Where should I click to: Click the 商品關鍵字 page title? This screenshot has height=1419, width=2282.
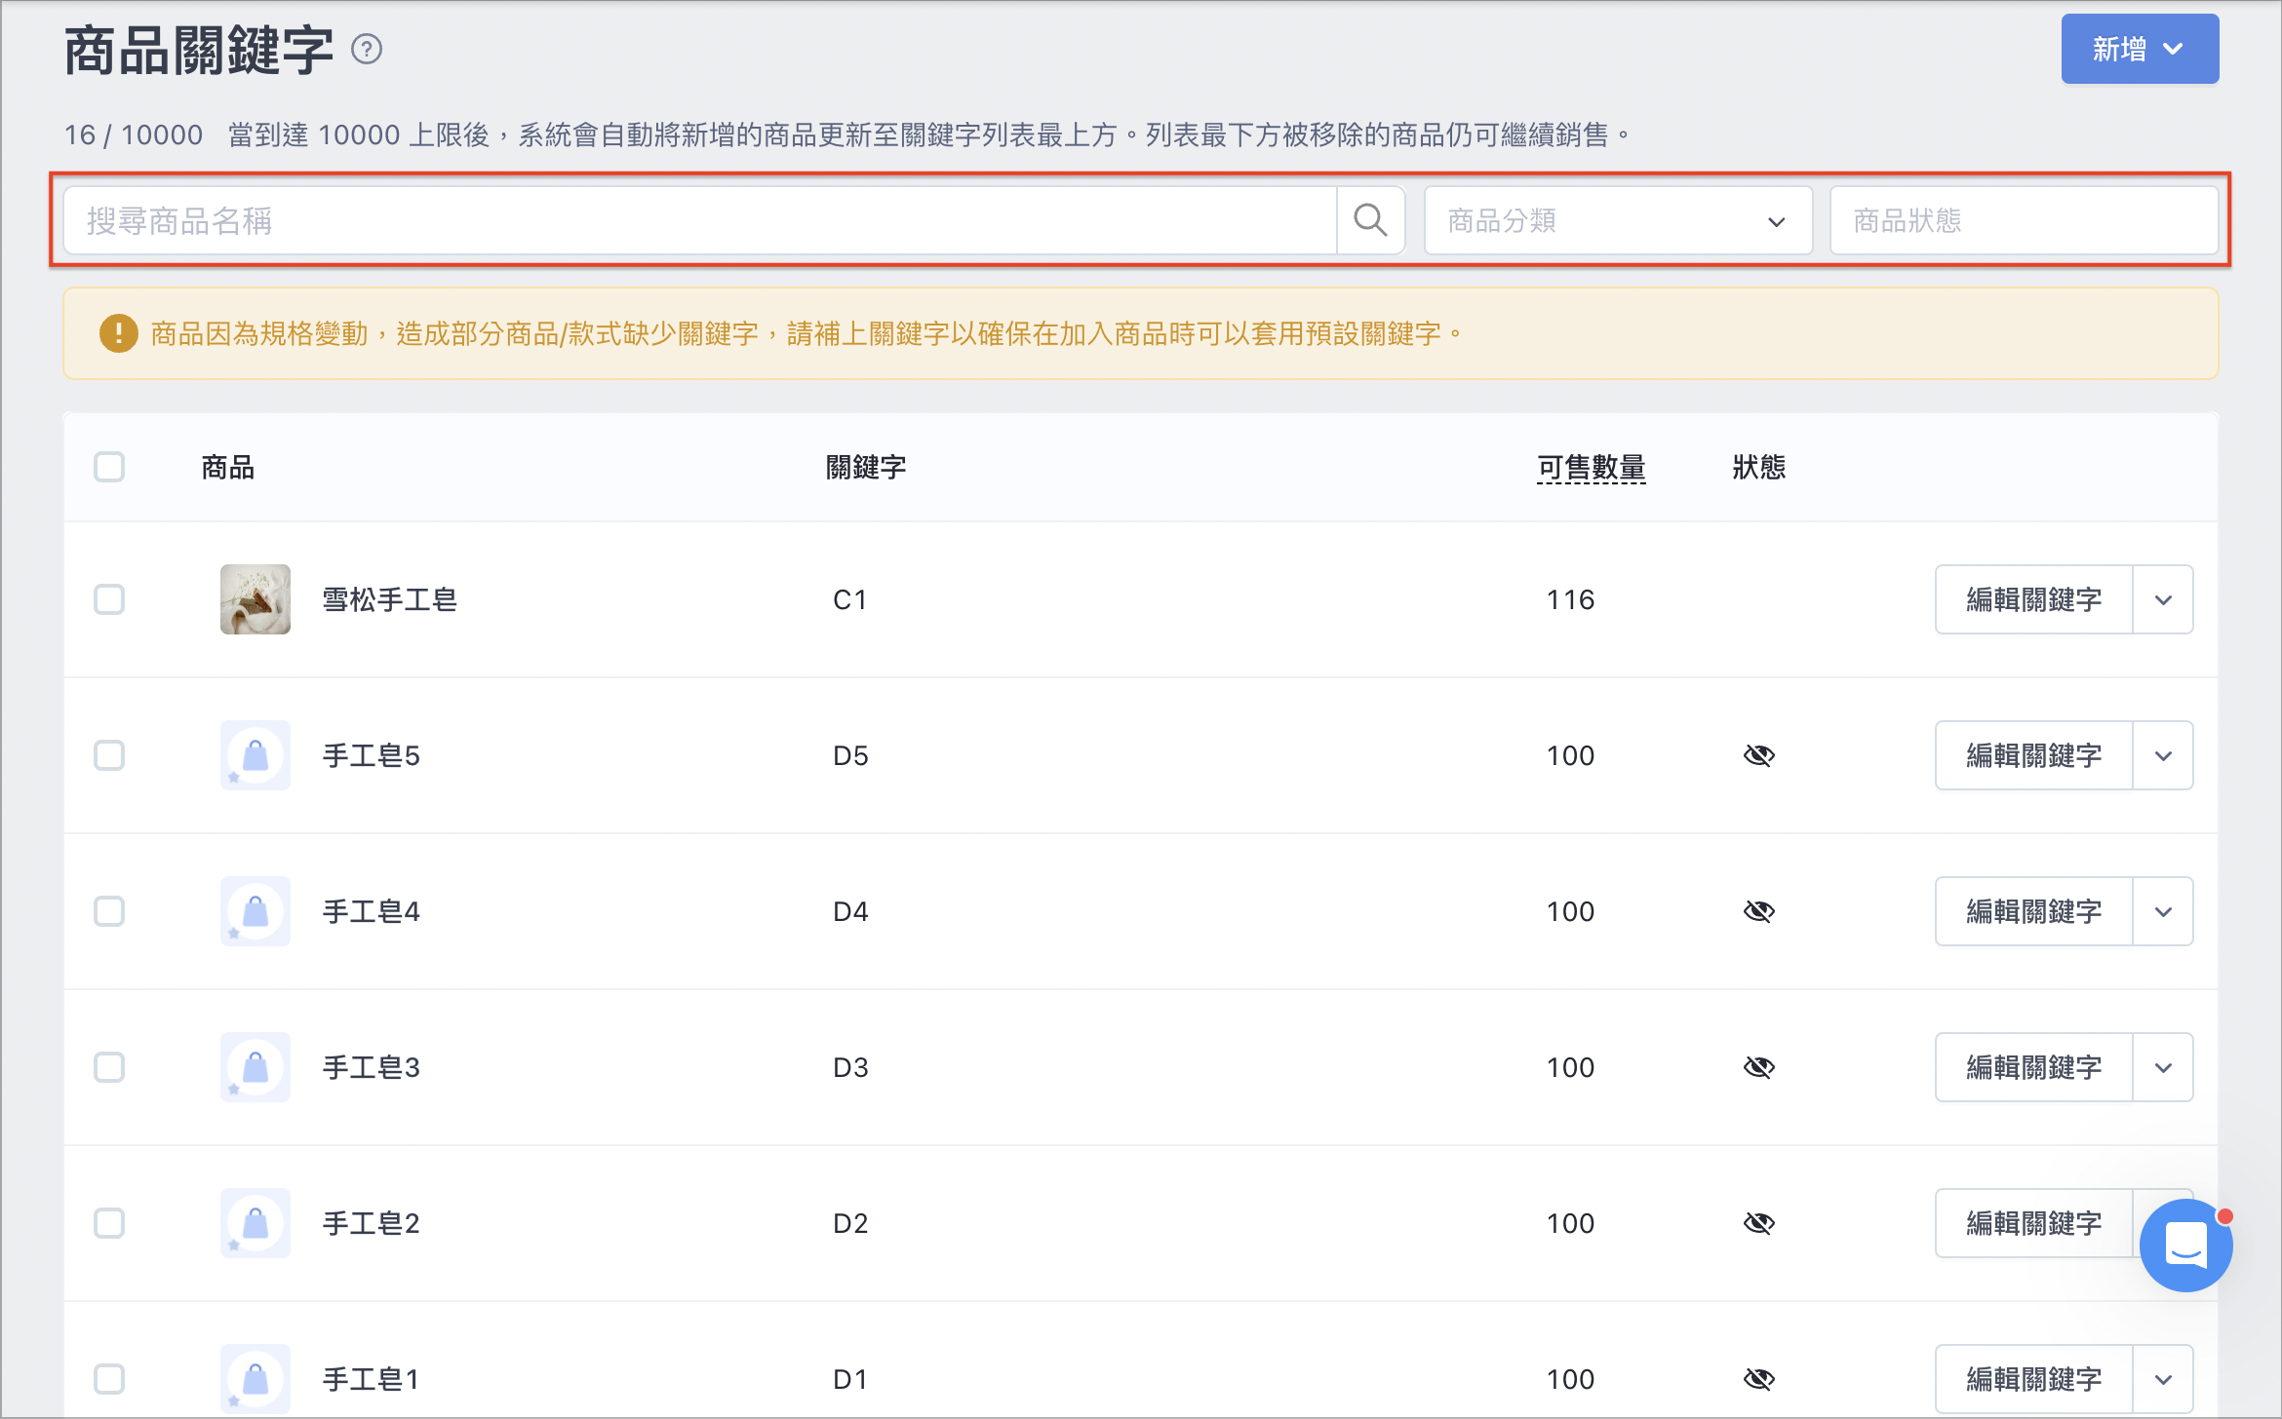click(x=199, y=51)
